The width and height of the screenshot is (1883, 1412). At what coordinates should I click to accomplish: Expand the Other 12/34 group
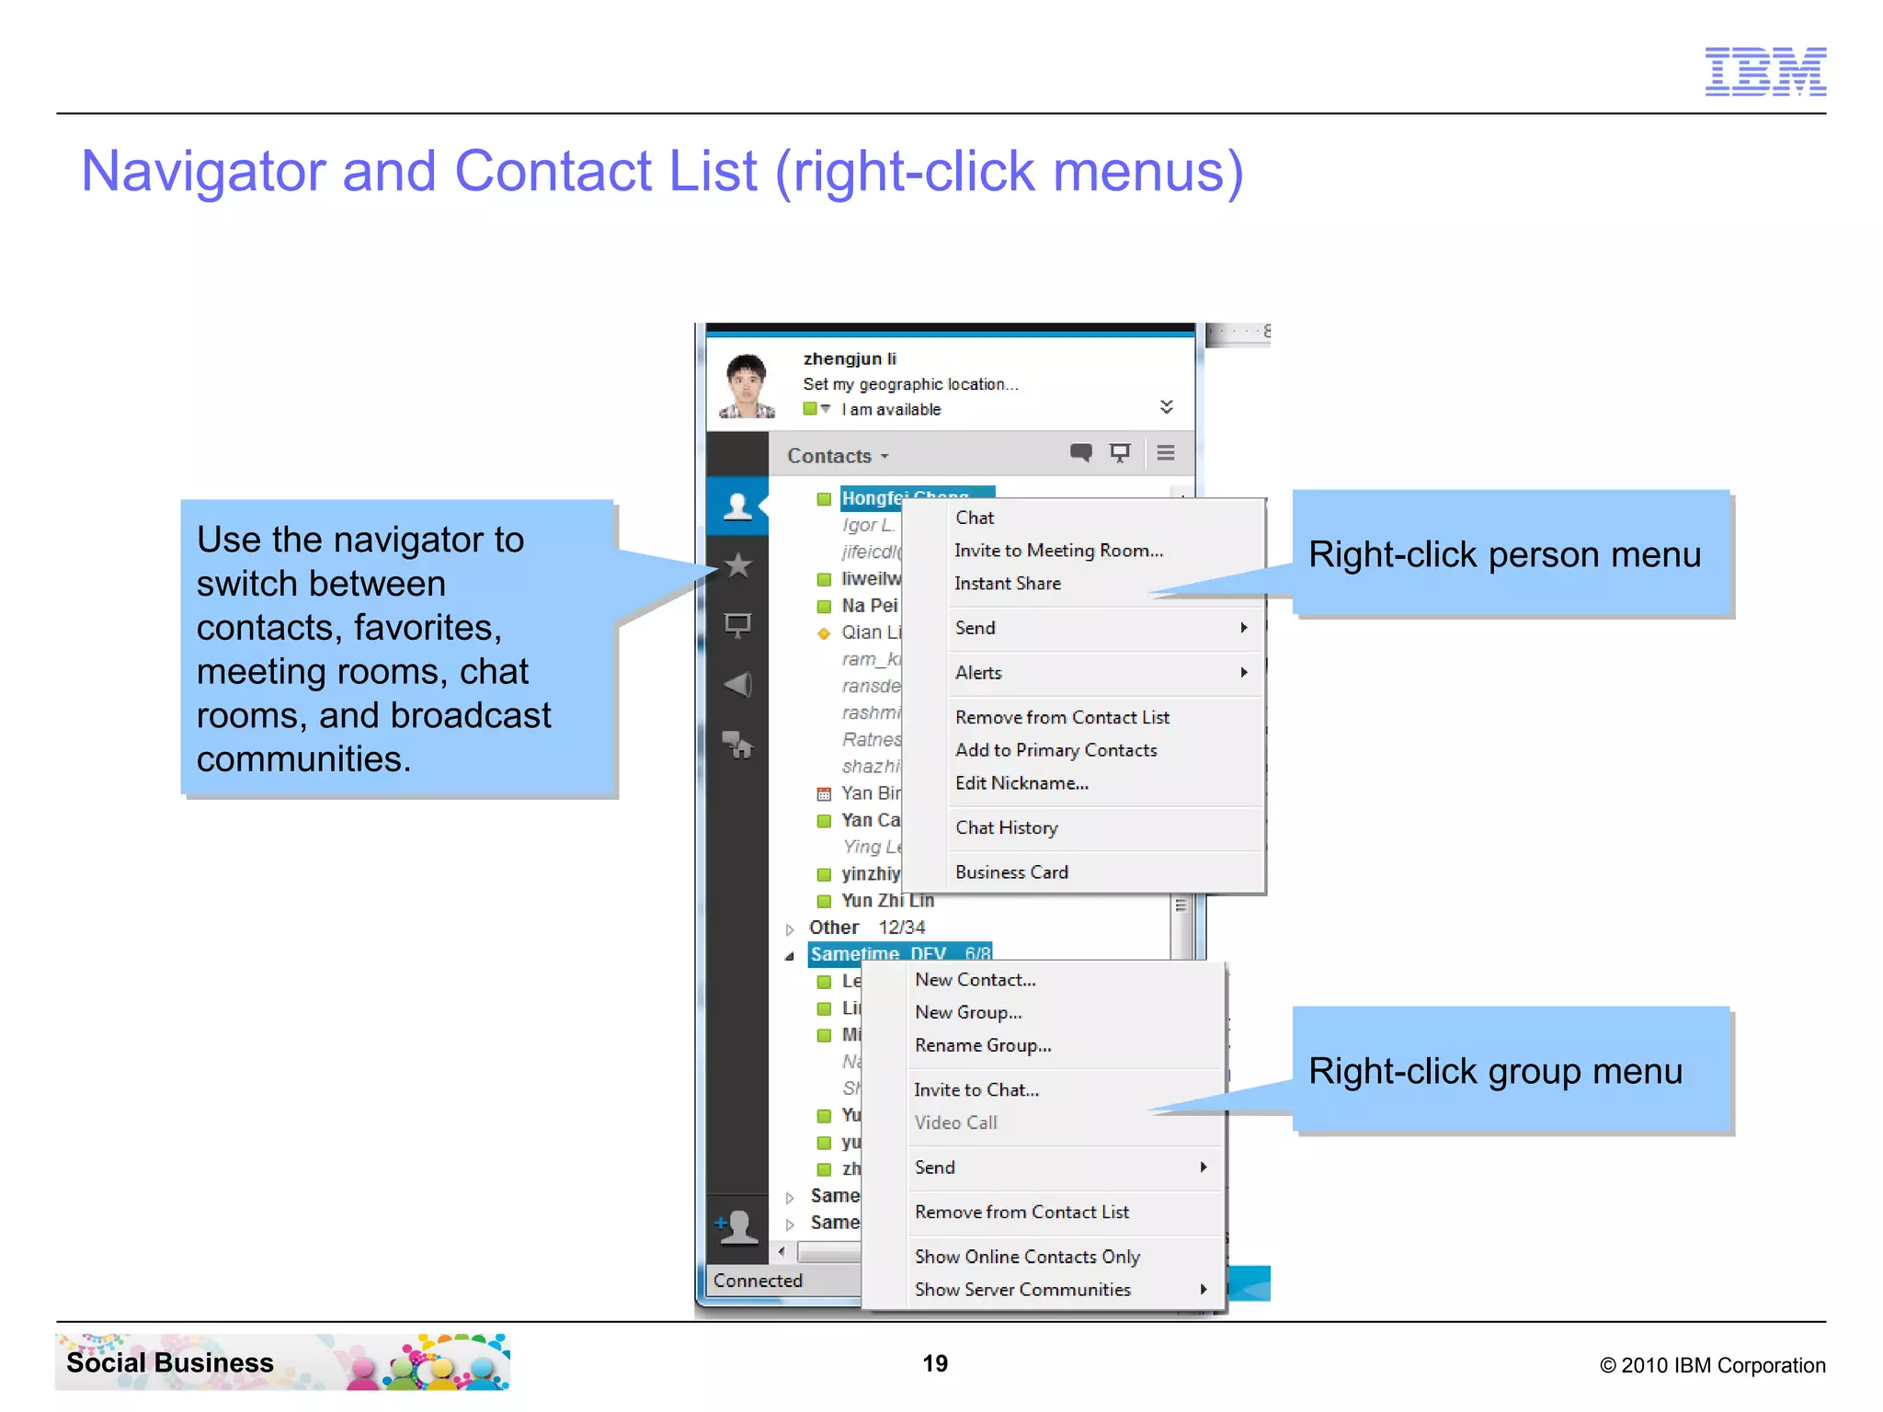pyautogui.click(x=790, y=929)
